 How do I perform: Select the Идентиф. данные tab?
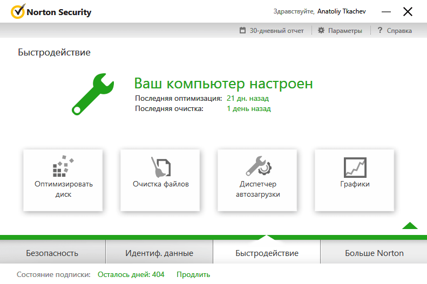coord(159,253)
